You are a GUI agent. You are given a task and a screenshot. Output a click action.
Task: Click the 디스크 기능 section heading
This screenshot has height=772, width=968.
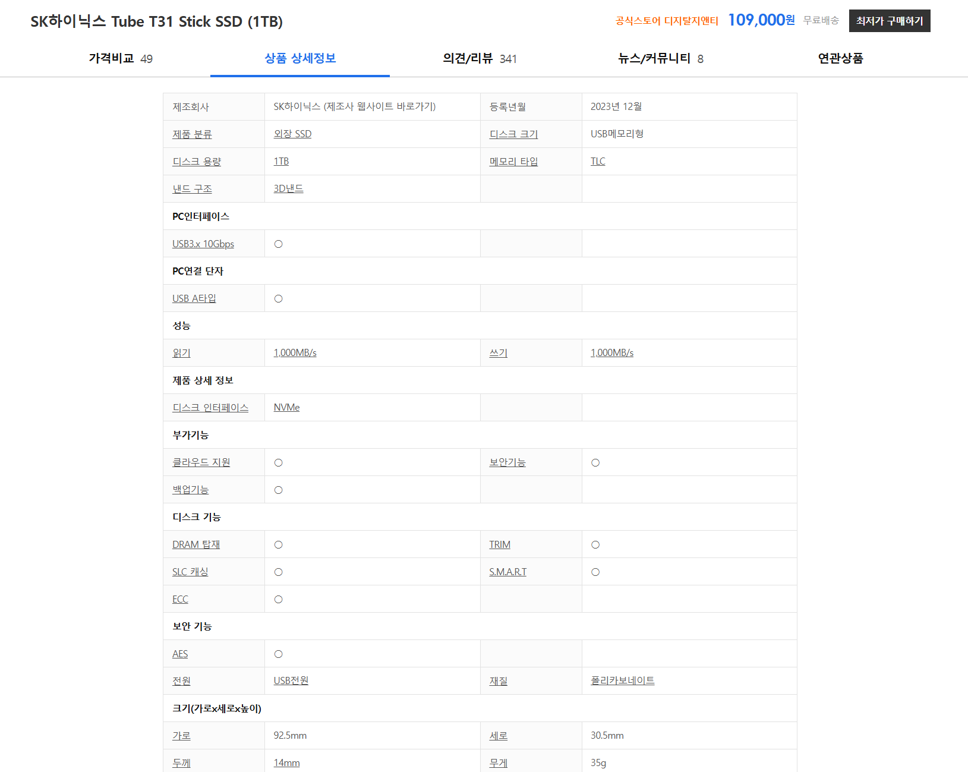pos(196,517)
